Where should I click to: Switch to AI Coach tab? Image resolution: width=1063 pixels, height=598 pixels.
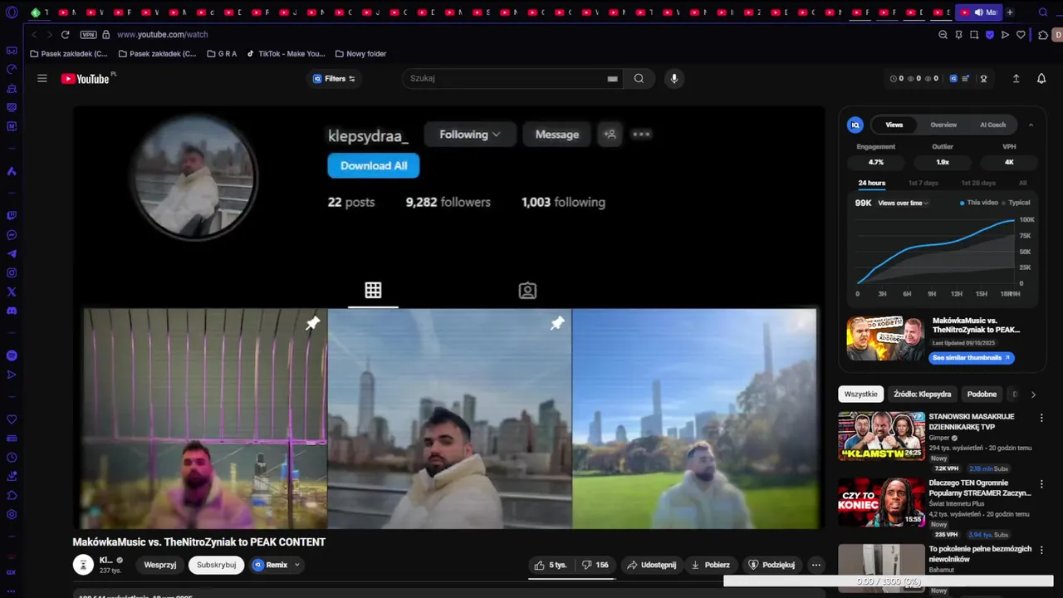(x=992, y=125)
